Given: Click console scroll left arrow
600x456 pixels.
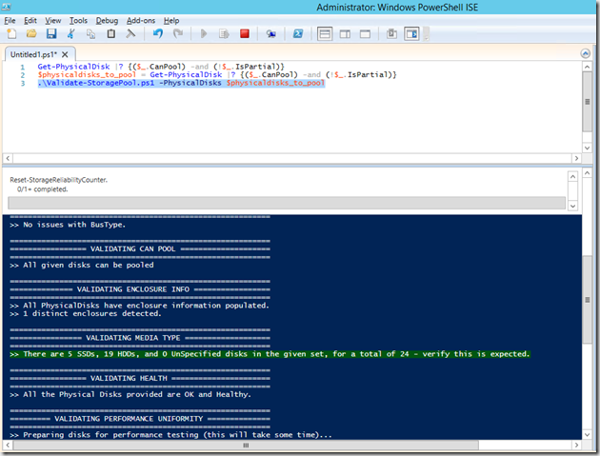Looking at the screenshot, I should [x=8, y=445].
